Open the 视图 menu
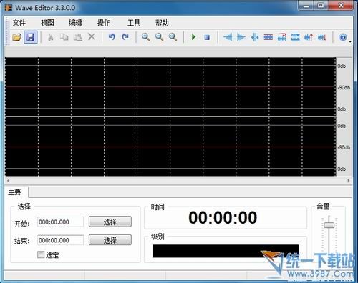 pos(47,23)
